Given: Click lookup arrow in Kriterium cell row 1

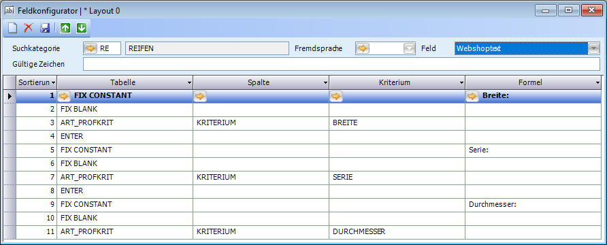Looking at the screenshot, I should tap(335, 96).
